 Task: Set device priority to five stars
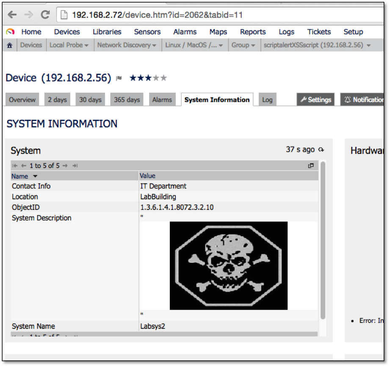coord(163,78)
